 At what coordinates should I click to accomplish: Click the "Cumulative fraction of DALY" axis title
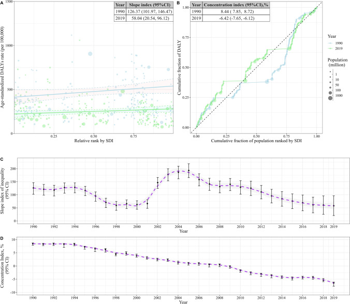tap(179, 68)
